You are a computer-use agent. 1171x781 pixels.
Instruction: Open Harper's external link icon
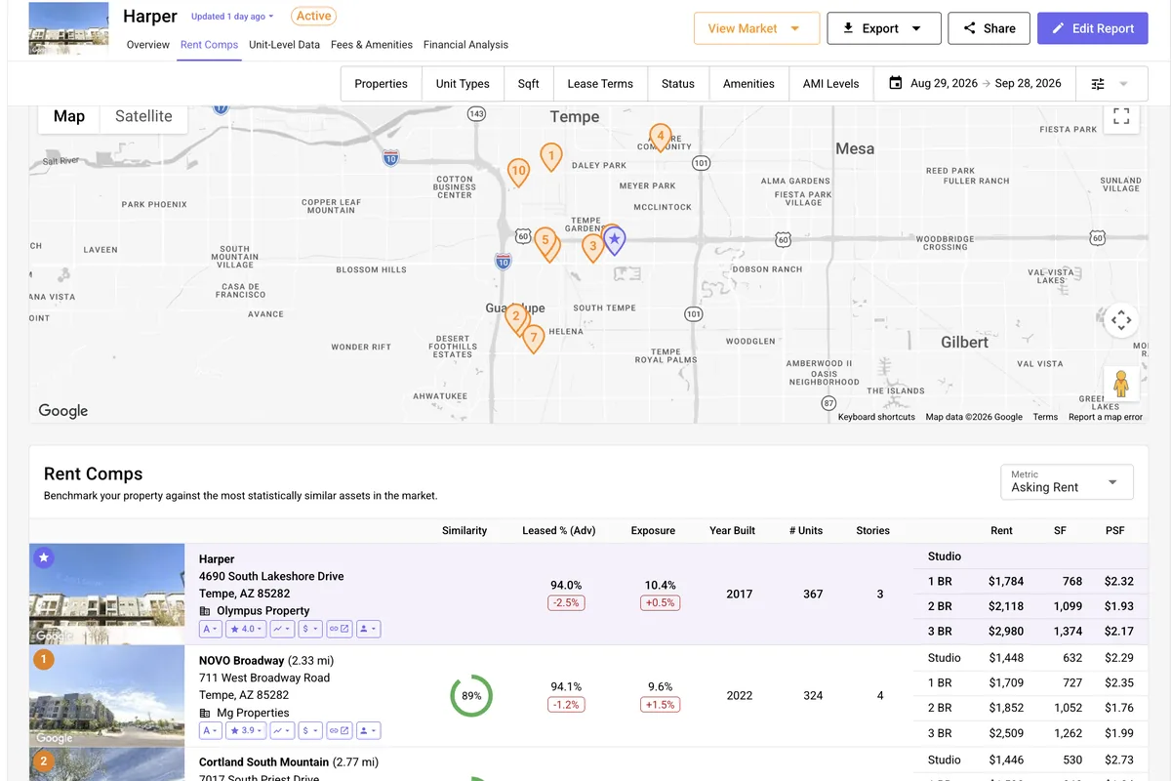click(340, 630)
